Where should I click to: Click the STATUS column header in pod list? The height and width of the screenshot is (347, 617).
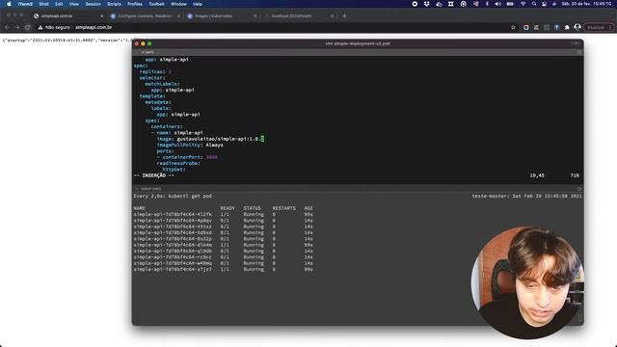[x=252, y=208]
